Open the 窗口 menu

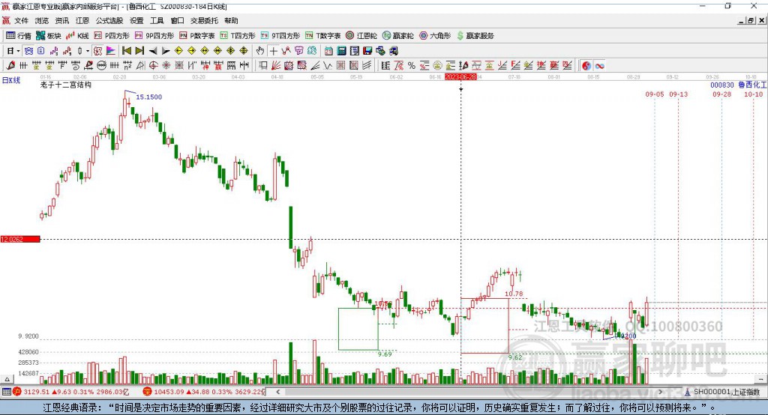click(177, 20)
